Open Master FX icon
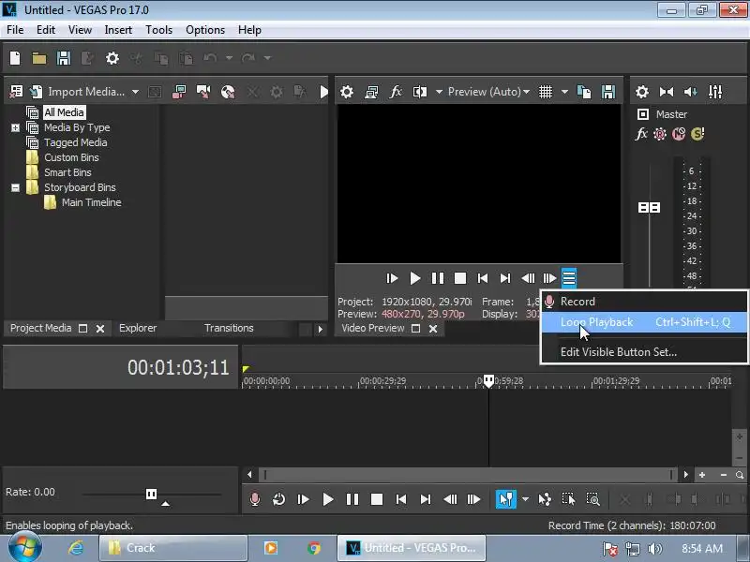This screenshot has width=750, height=562. click(641, 134)
